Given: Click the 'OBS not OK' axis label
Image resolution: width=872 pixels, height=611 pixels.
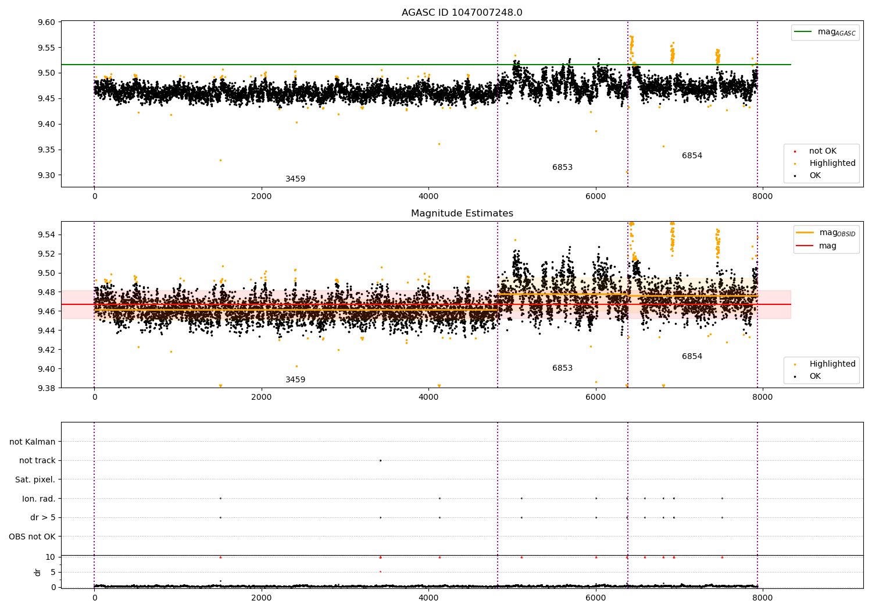Looking at the screenshot, I should (x=32, y=537).
